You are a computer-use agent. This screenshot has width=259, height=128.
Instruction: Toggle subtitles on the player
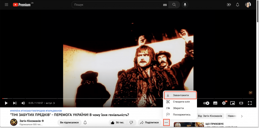pos(215,103)
